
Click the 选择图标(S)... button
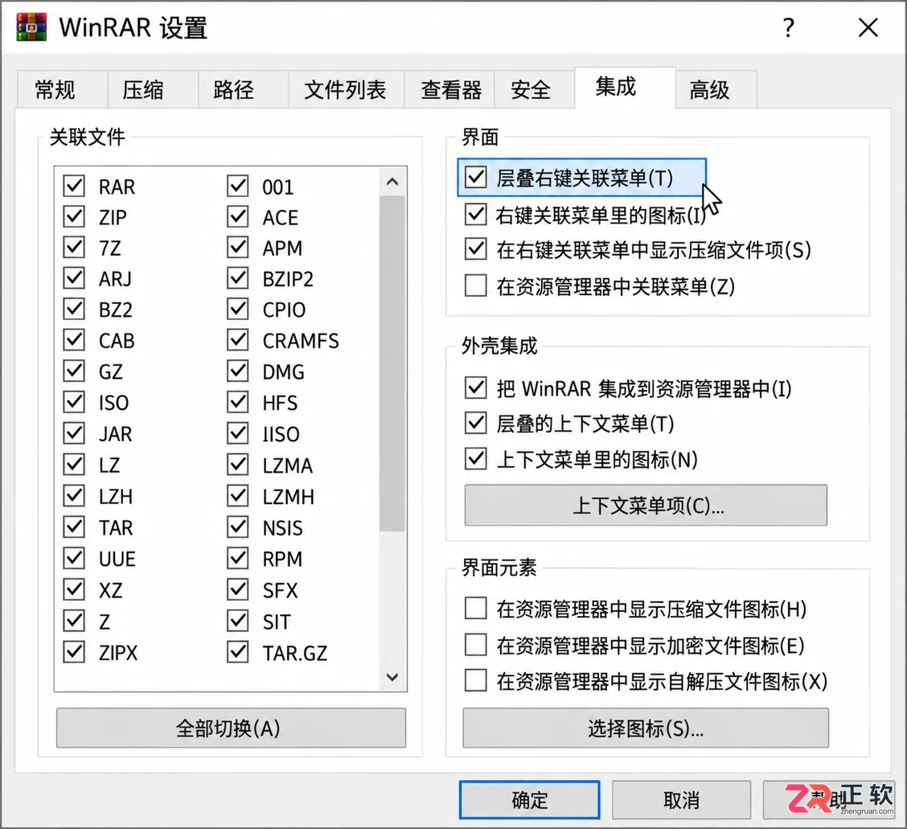coord(646,728)
